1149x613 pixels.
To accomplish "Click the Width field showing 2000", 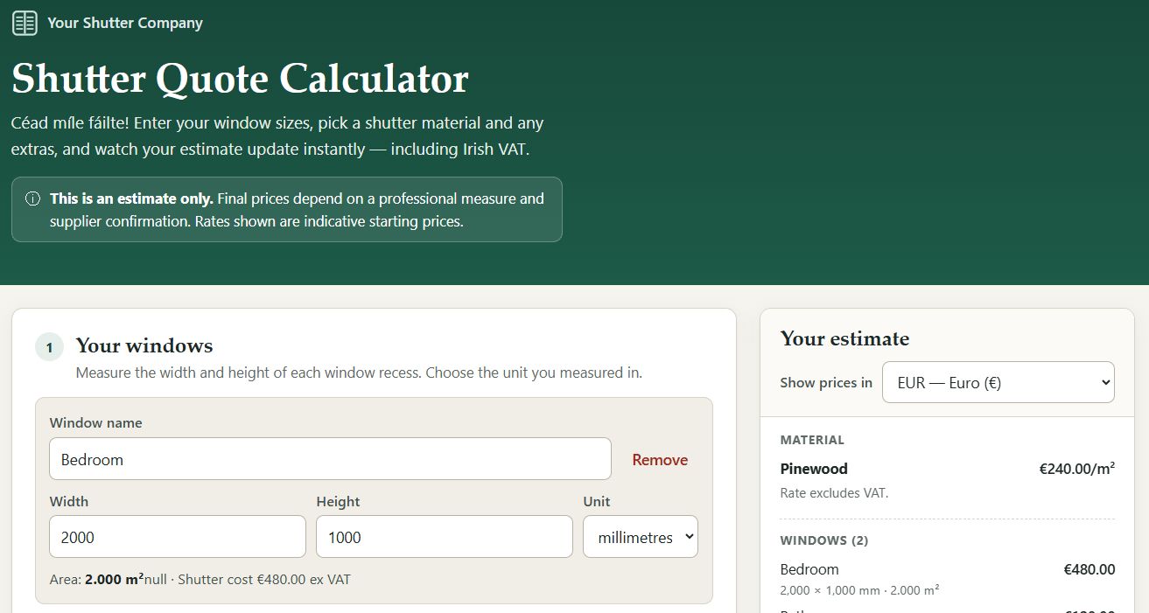I will pos(178,537).
